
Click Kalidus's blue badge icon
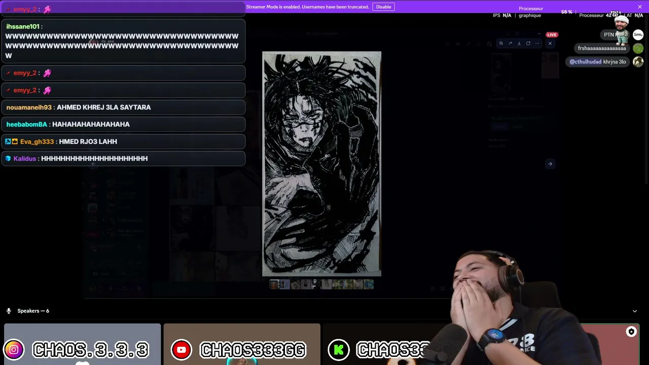8,159
